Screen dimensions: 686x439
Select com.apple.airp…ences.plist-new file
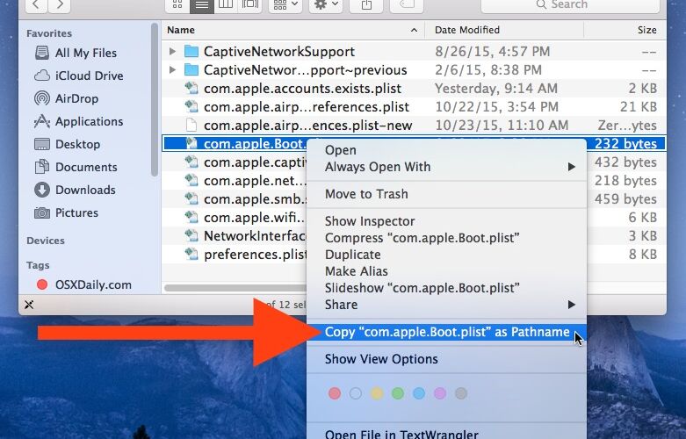[307, 126]
